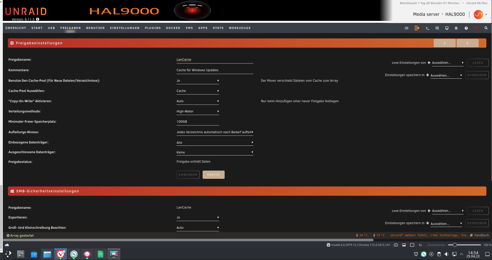Open the Freigaben tab
Screen dimensions: 492x260
[x=71, y=28]
